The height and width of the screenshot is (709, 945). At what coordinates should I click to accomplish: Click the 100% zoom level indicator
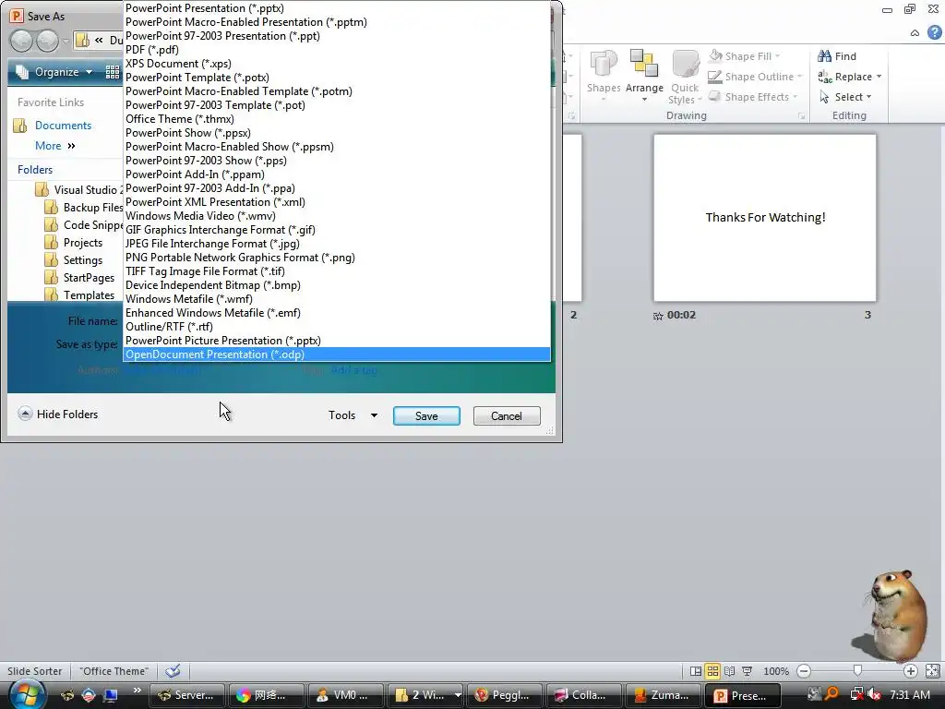[x=775, y=671]
